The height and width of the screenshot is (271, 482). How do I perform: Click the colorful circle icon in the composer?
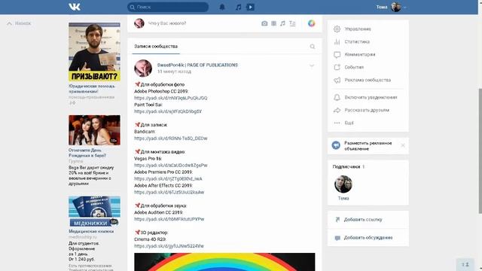311,23
